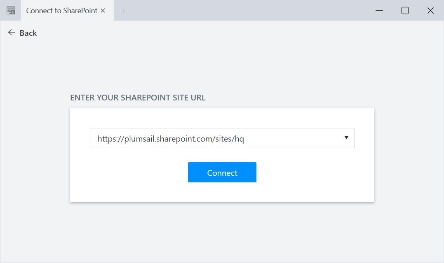The image size is (444, 263).
Task: Click the blue Connect button
Action: [222, 172]
